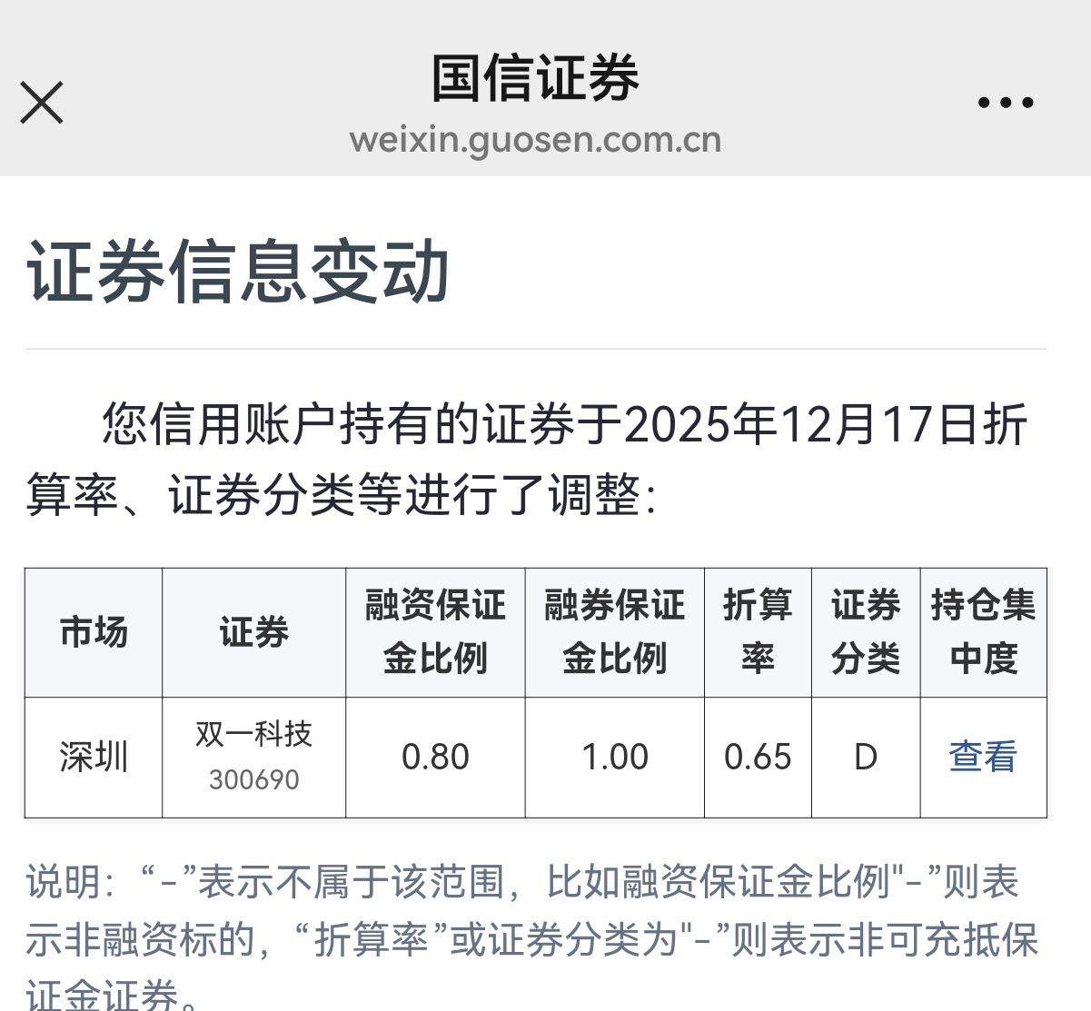Viewport: 1091px width, 1011px height.
Task: Select the 市场 column header
Action: [94, 632]
